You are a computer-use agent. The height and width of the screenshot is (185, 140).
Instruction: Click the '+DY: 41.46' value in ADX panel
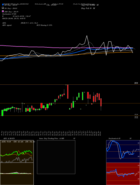click(x=18, y=142)
